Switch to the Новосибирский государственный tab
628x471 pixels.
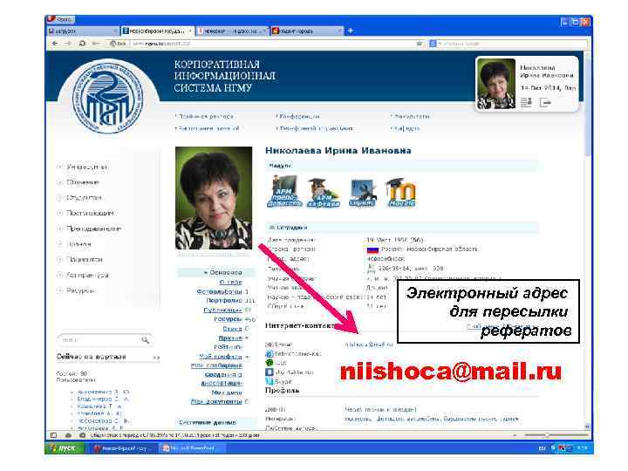156,31
